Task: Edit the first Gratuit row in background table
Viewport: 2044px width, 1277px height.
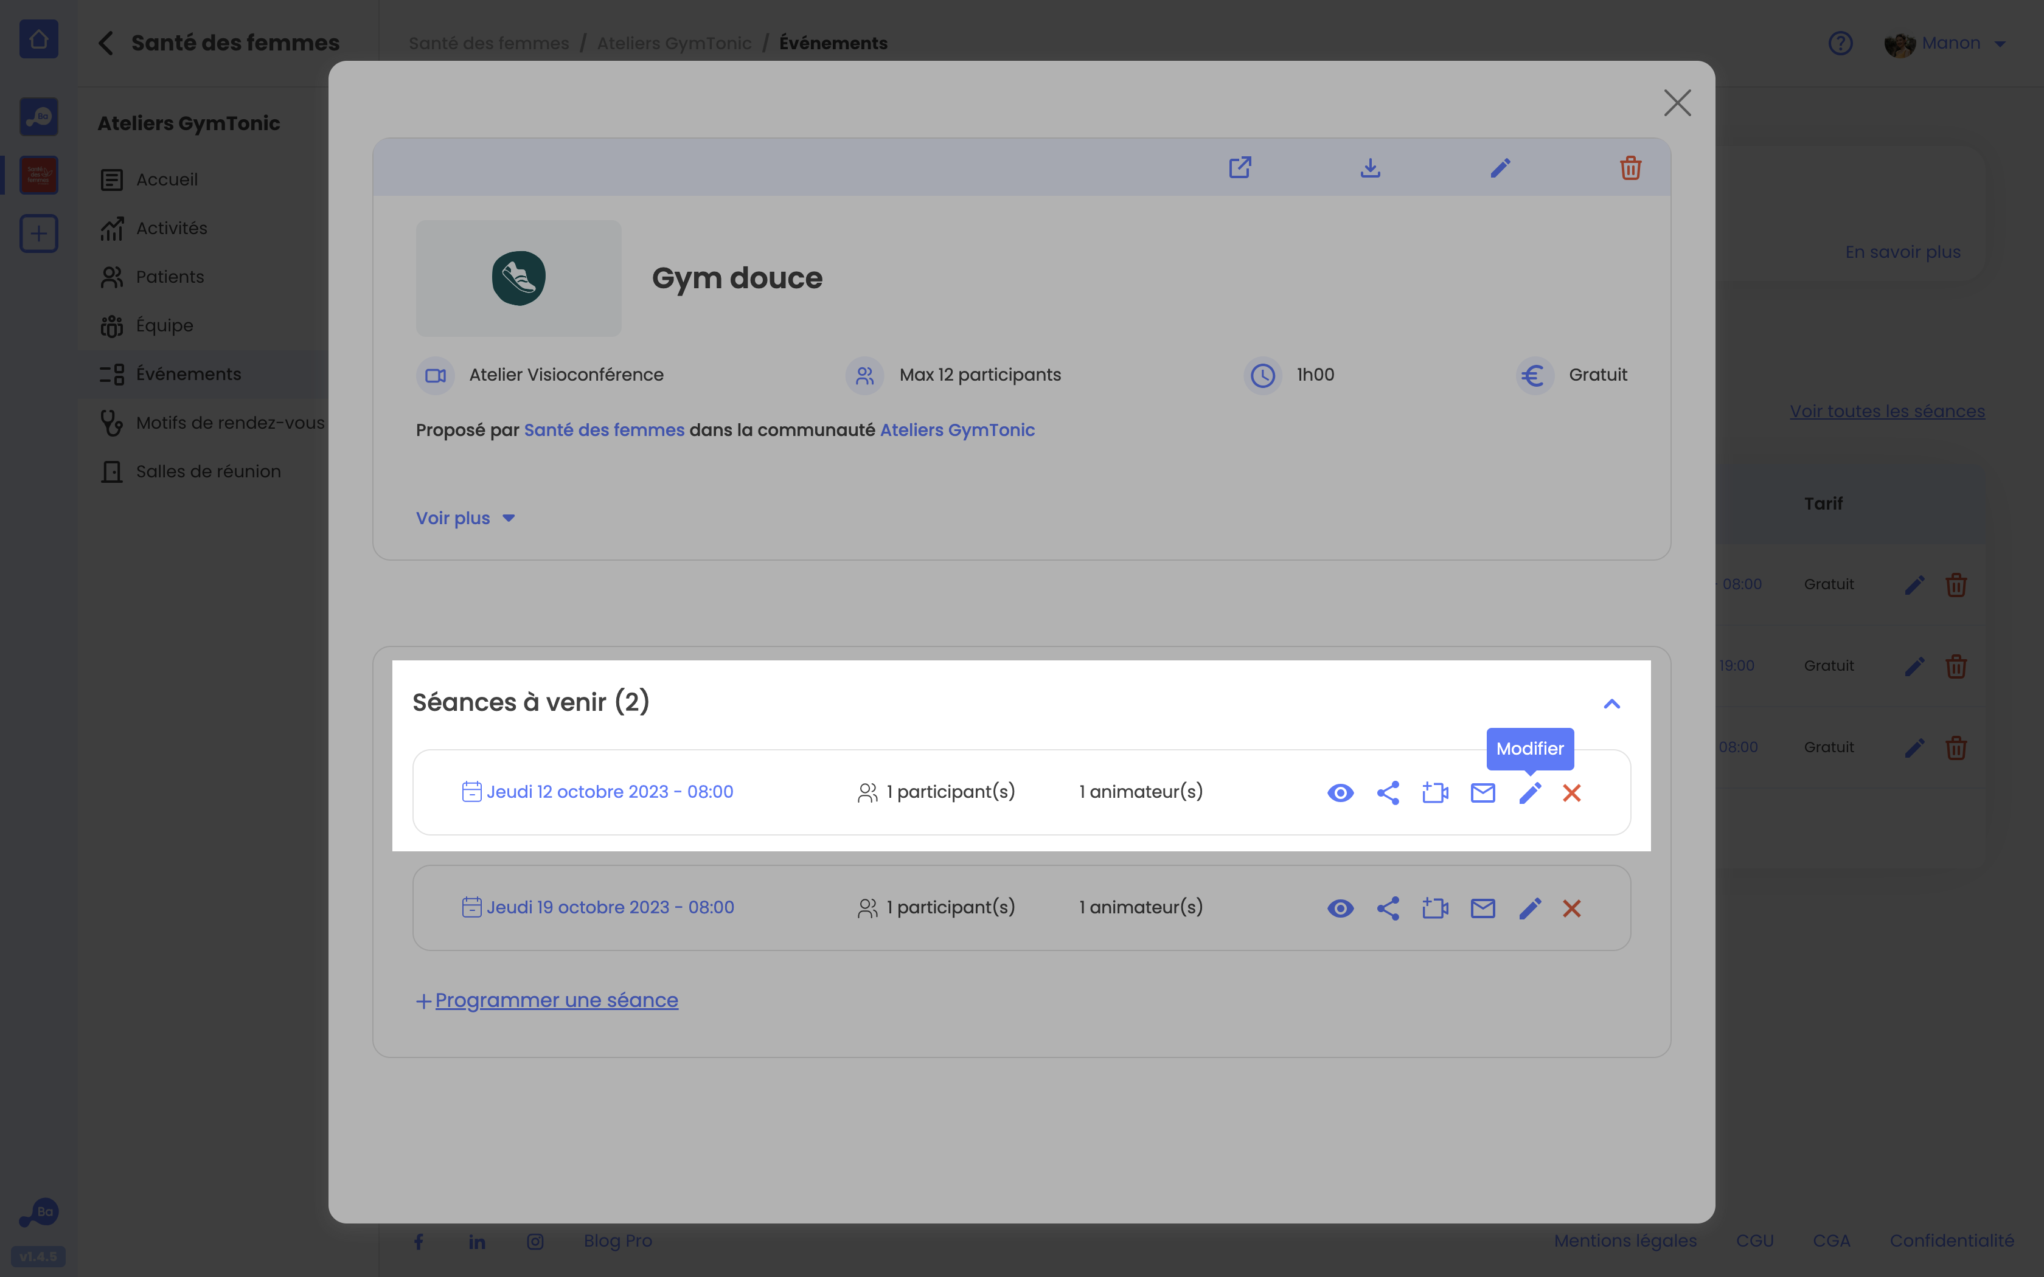Action: point(1914,584)
